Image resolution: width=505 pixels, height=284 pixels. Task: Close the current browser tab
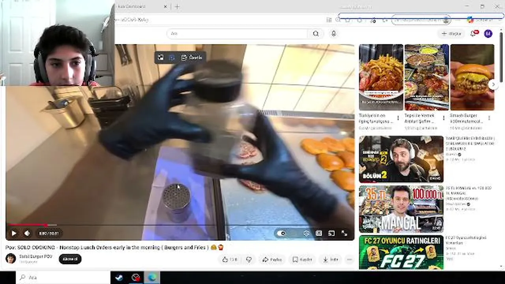pyautogui.click(x=166, y=7)
